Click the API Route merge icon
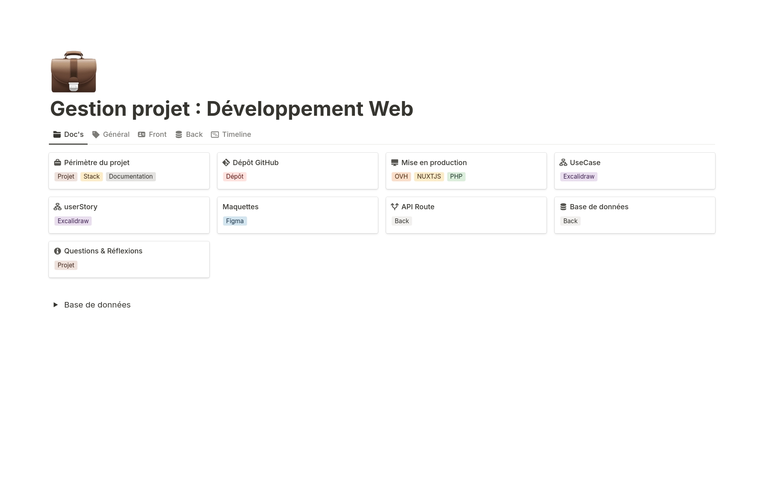The height and width of the screenshot is (477, 764). click(x=395, y=206)
